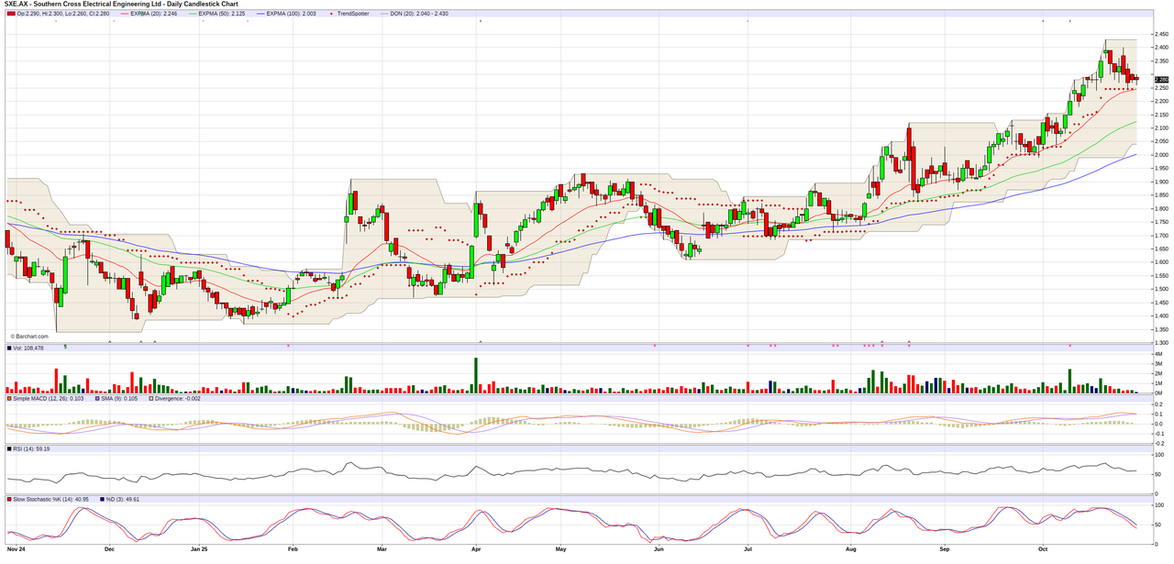Click the 'Apr' date axis label

click(476, 549)
